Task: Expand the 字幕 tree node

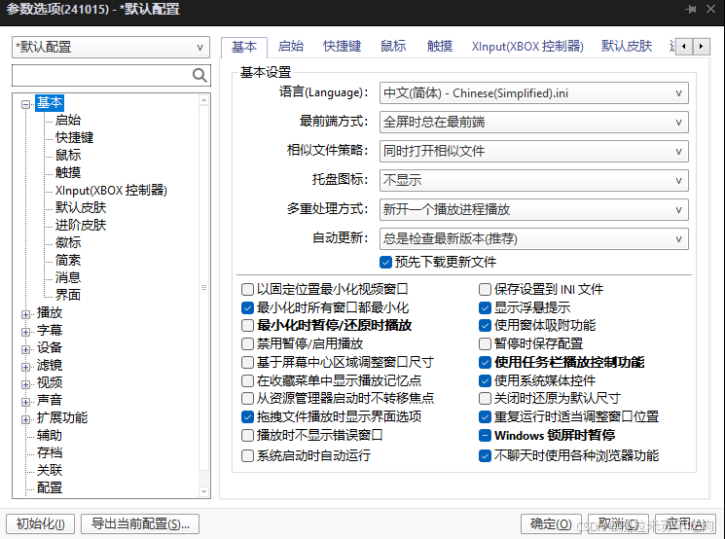Action: click(26, 332)
